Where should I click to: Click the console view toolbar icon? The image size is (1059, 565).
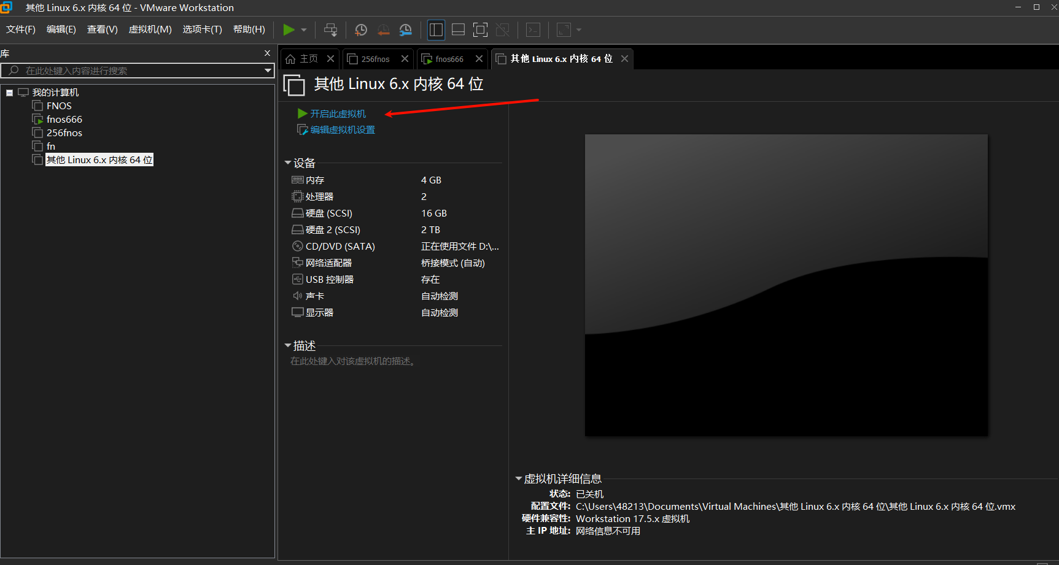click(x=533, y=29)
